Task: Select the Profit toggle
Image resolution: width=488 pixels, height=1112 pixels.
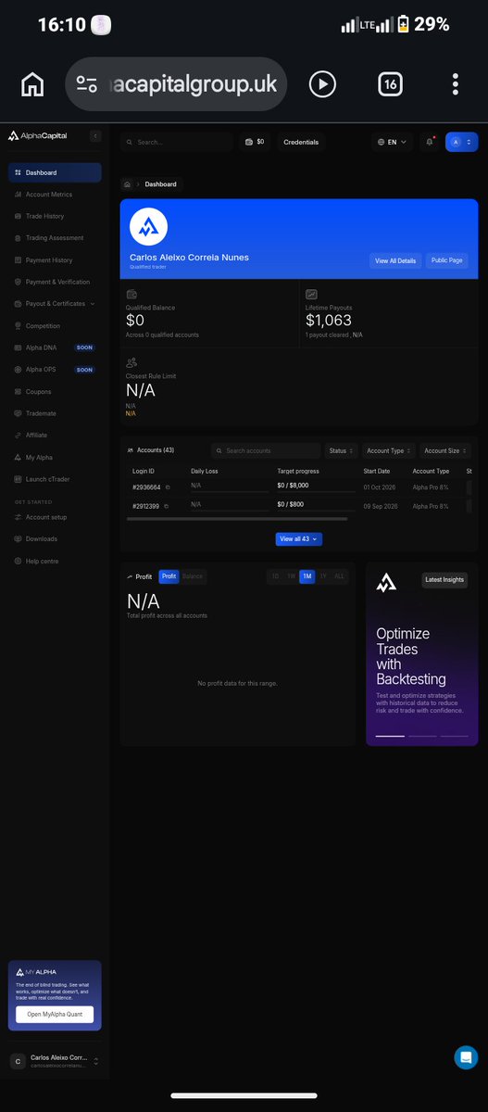Action: click(x=169, y=576)
